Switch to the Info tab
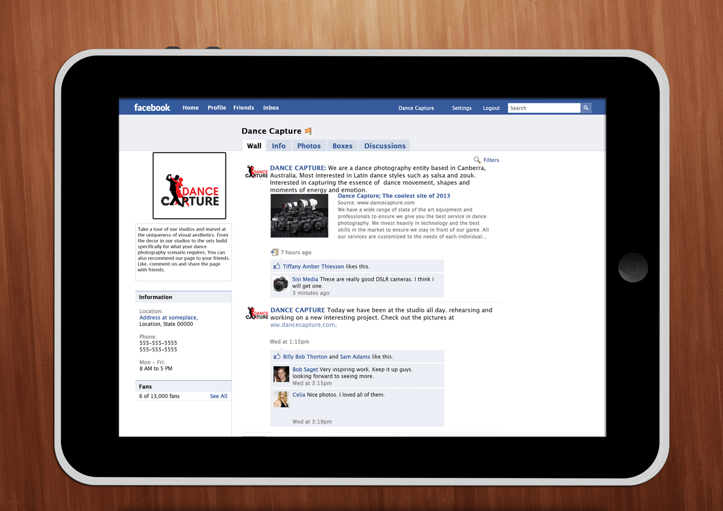 tap(278, 146)
